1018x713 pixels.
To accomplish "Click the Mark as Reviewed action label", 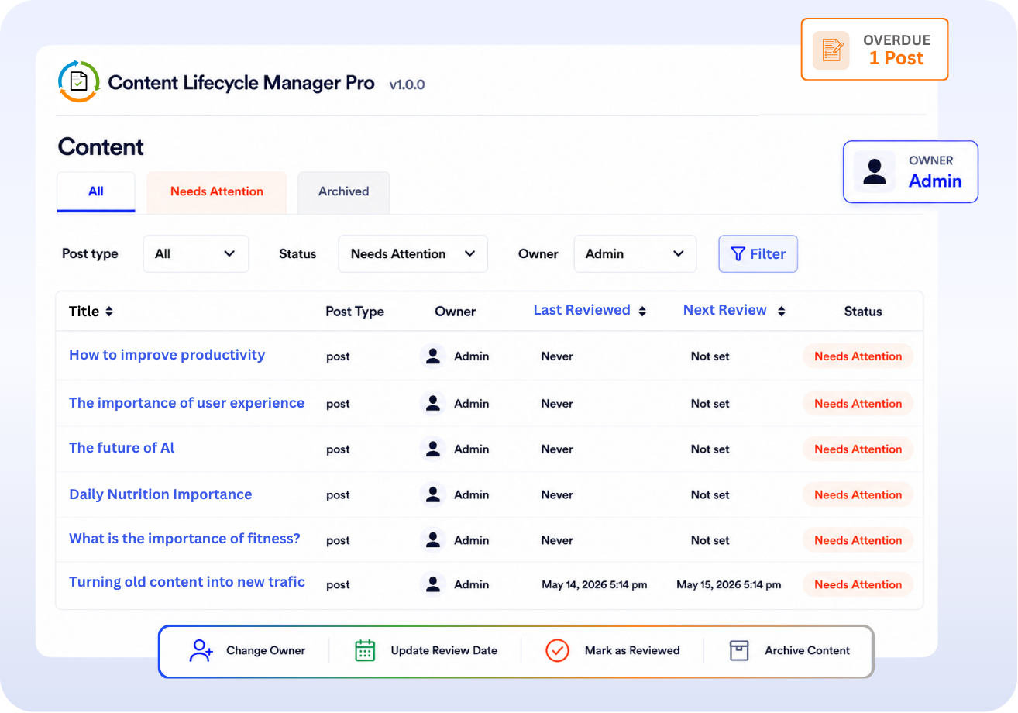I will (x=632, y=651).
